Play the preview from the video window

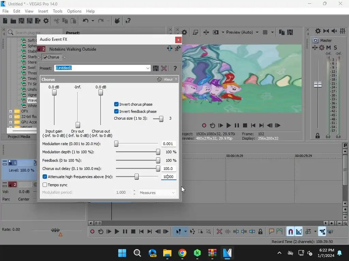pos(229,126)
